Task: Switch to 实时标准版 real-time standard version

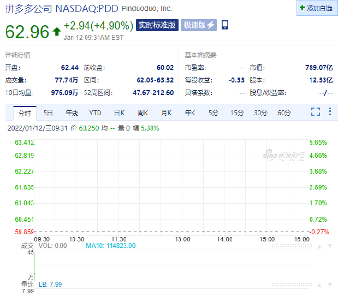Action: coord(157,25)
